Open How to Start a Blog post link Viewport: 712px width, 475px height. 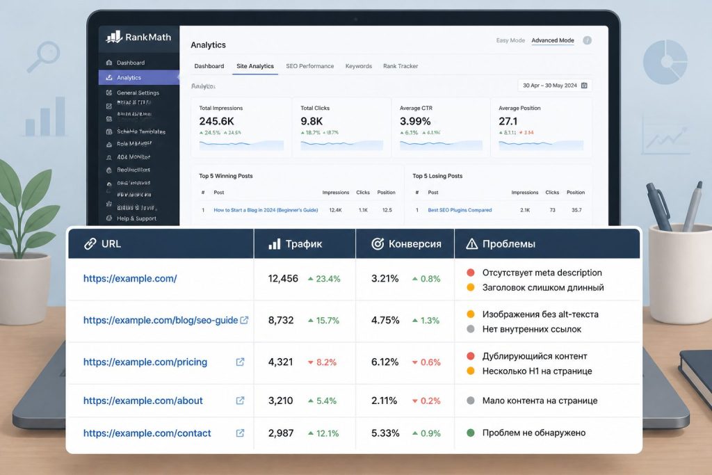266,210
